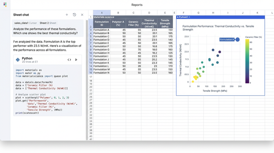This screenshot has width=274, height=153.
Task: Select column A header
Action: pos(102,13)
